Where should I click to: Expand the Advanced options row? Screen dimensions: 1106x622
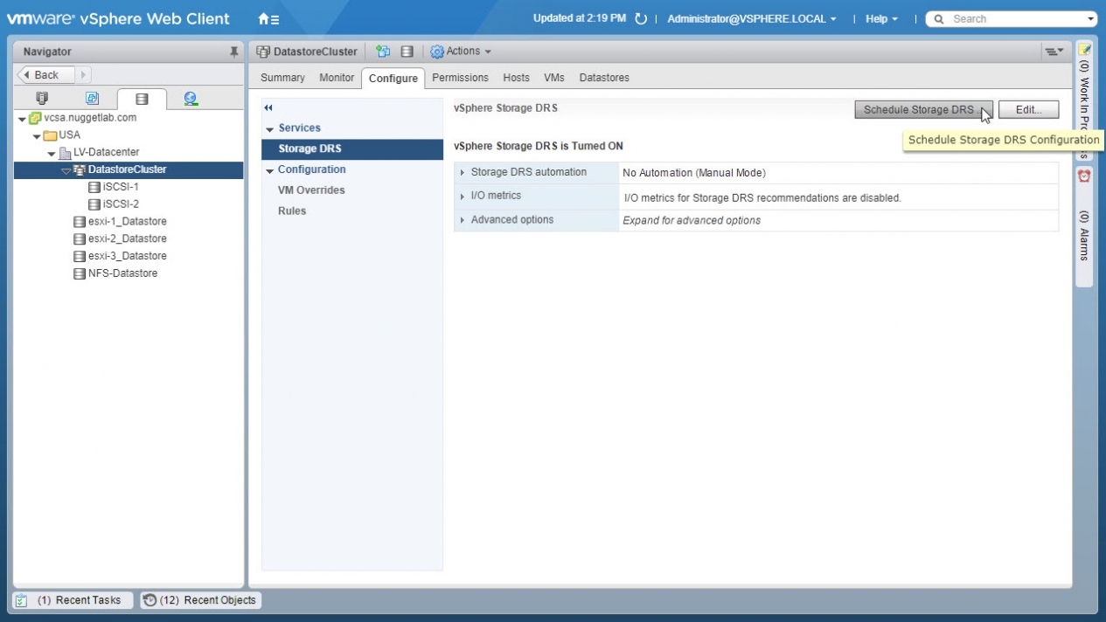coord(463,220)
